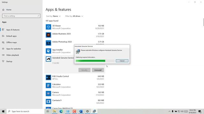204x114 pixels.
Task: Go to Settings Home
Action: [x=9, y=10]
